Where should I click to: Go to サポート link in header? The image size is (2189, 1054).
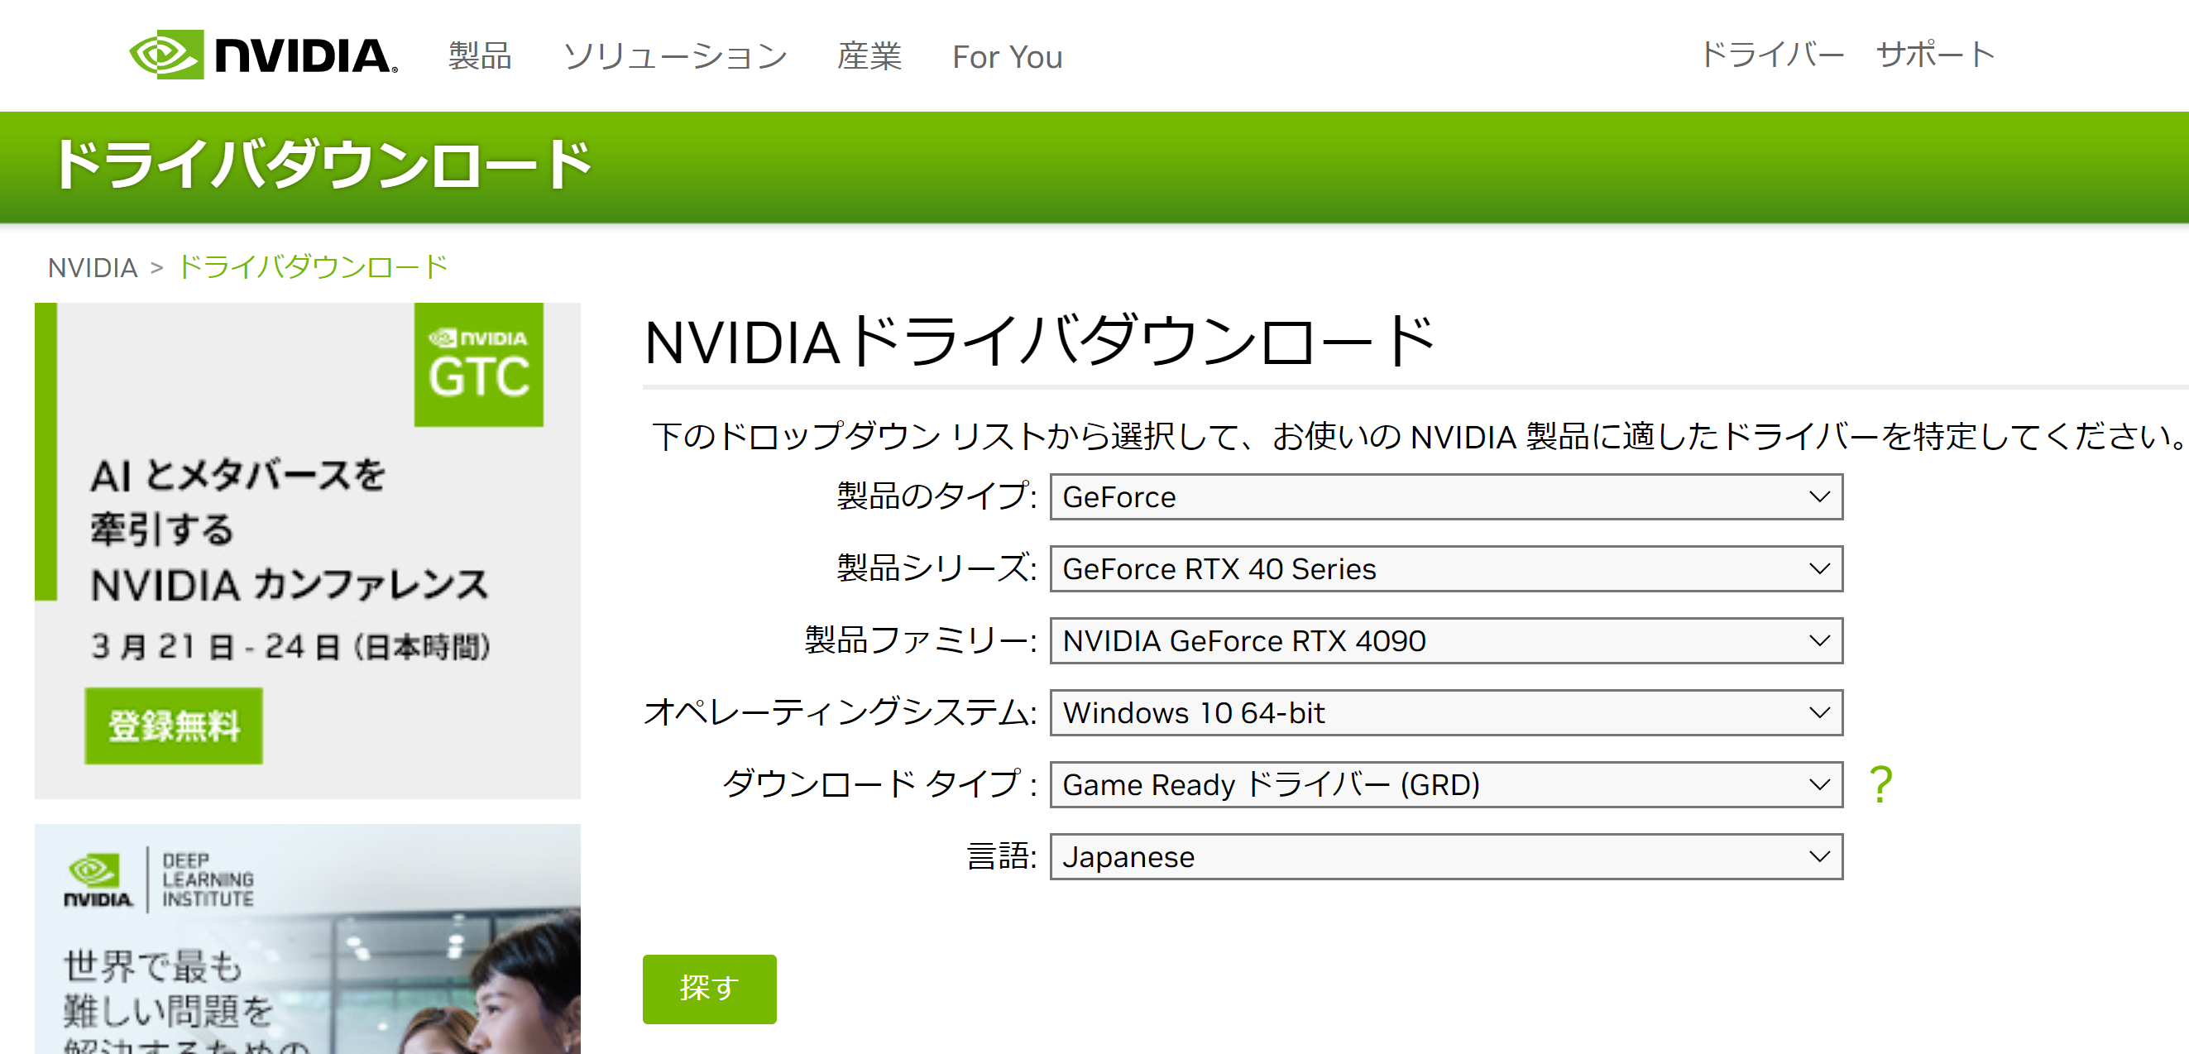1935,55
